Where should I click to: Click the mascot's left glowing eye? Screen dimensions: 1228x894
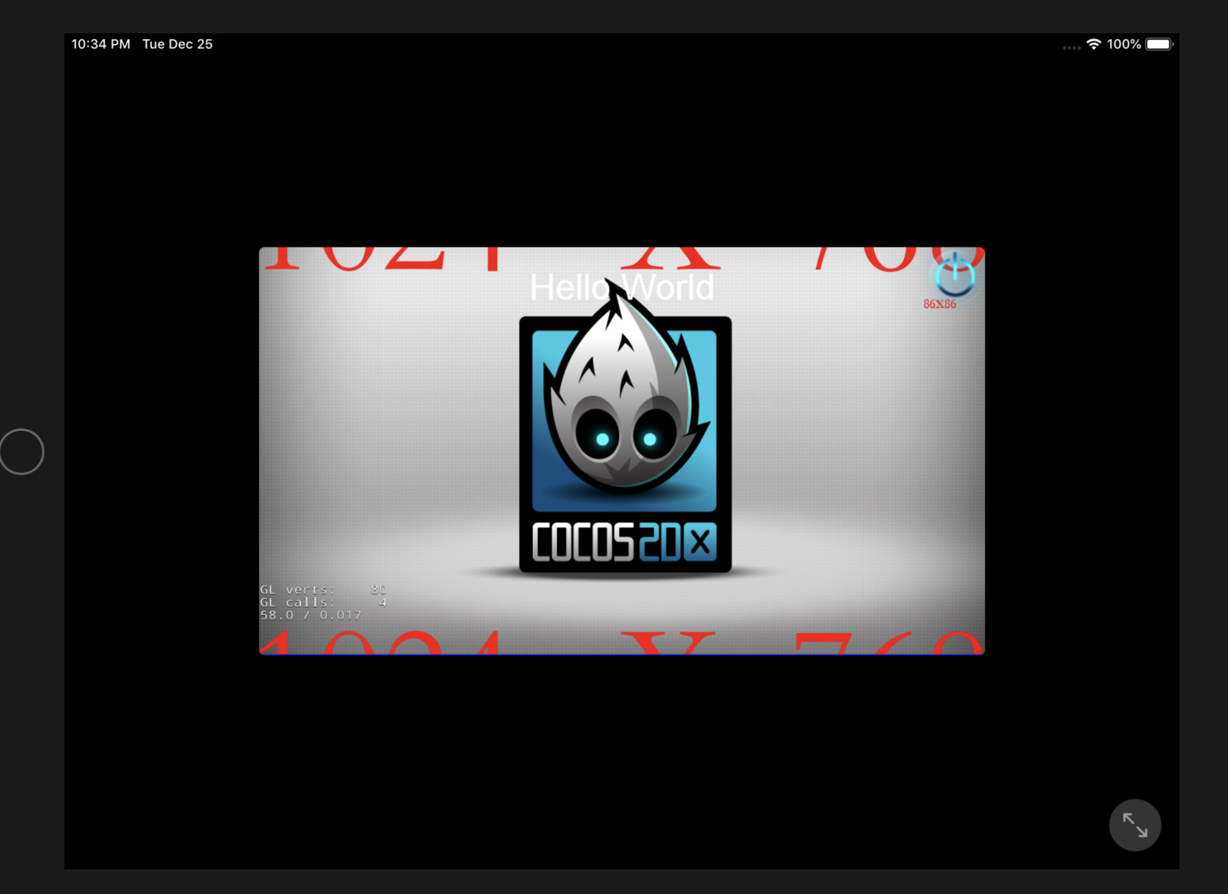601,438
